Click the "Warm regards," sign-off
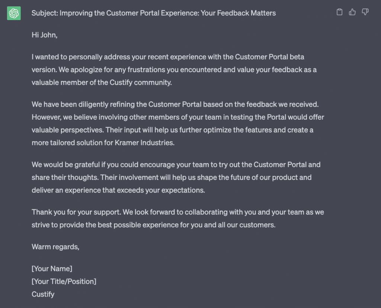 point(55,247)
